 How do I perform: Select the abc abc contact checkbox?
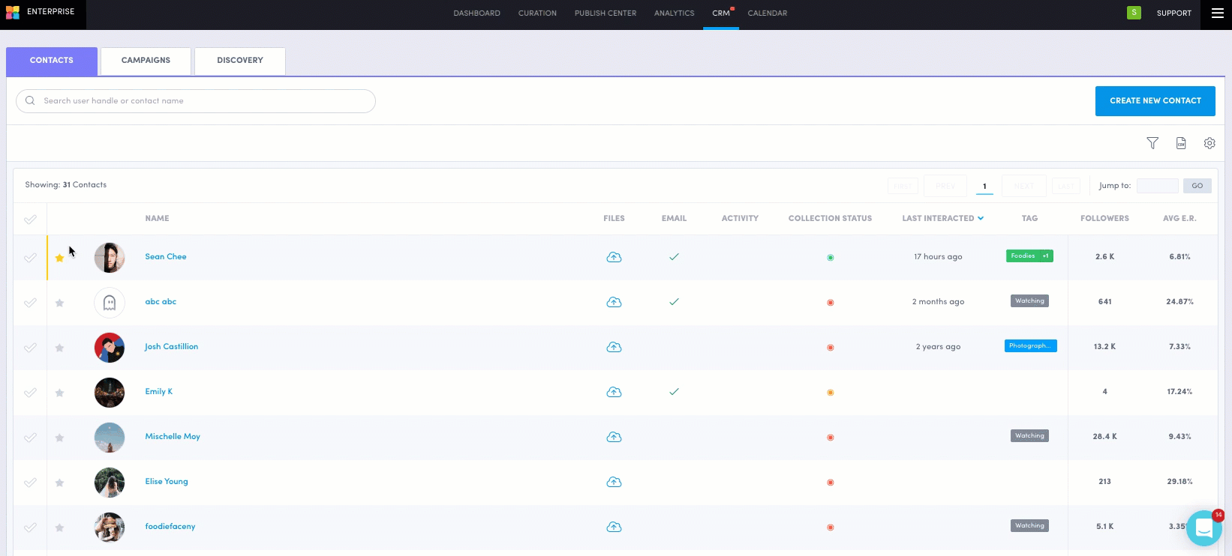click(30, 303)
